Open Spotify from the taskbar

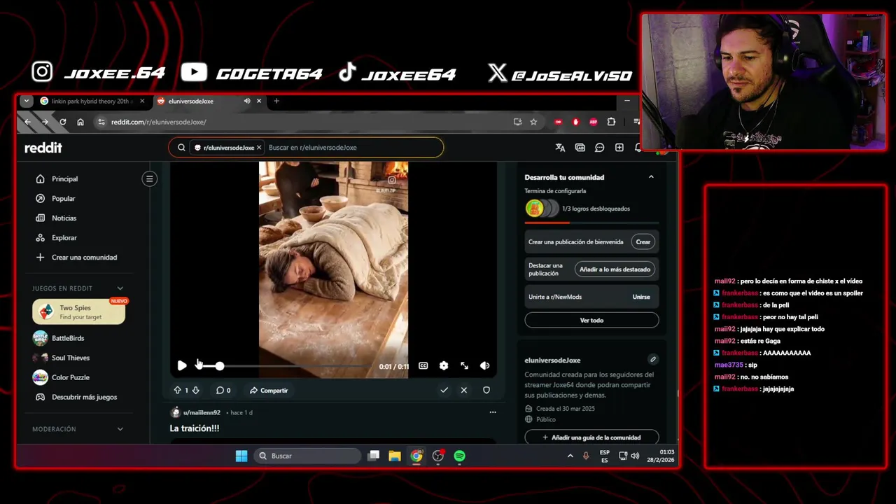[459, 456]
